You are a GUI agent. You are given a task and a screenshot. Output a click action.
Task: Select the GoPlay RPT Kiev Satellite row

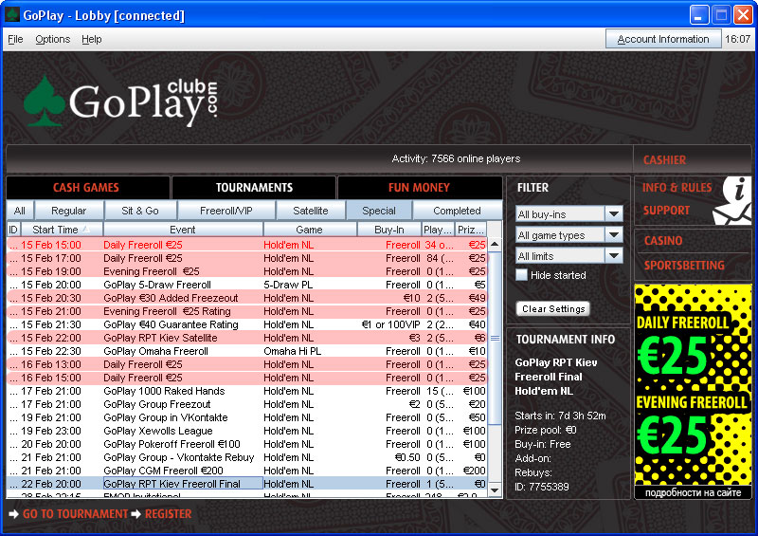click(246, 338)
